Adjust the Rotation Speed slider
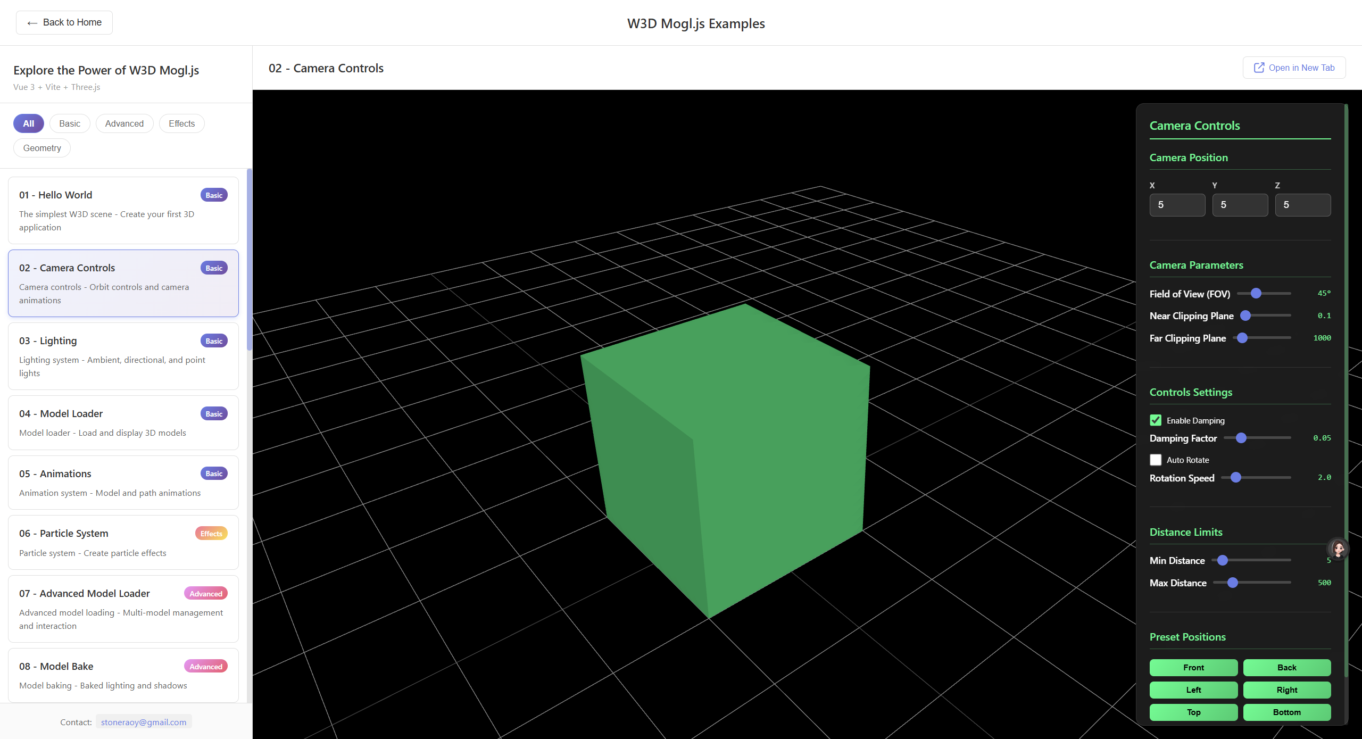The image size is (1362, 739). [1256, 477]
